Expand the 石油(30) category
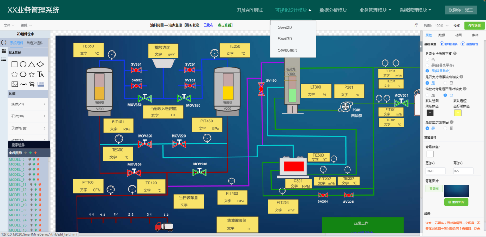Viewport: 486px width, 237px height. click(x=28, y=116)
